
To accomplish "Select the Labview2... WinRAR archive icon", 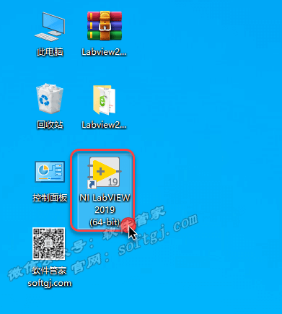I will (105, 25).
